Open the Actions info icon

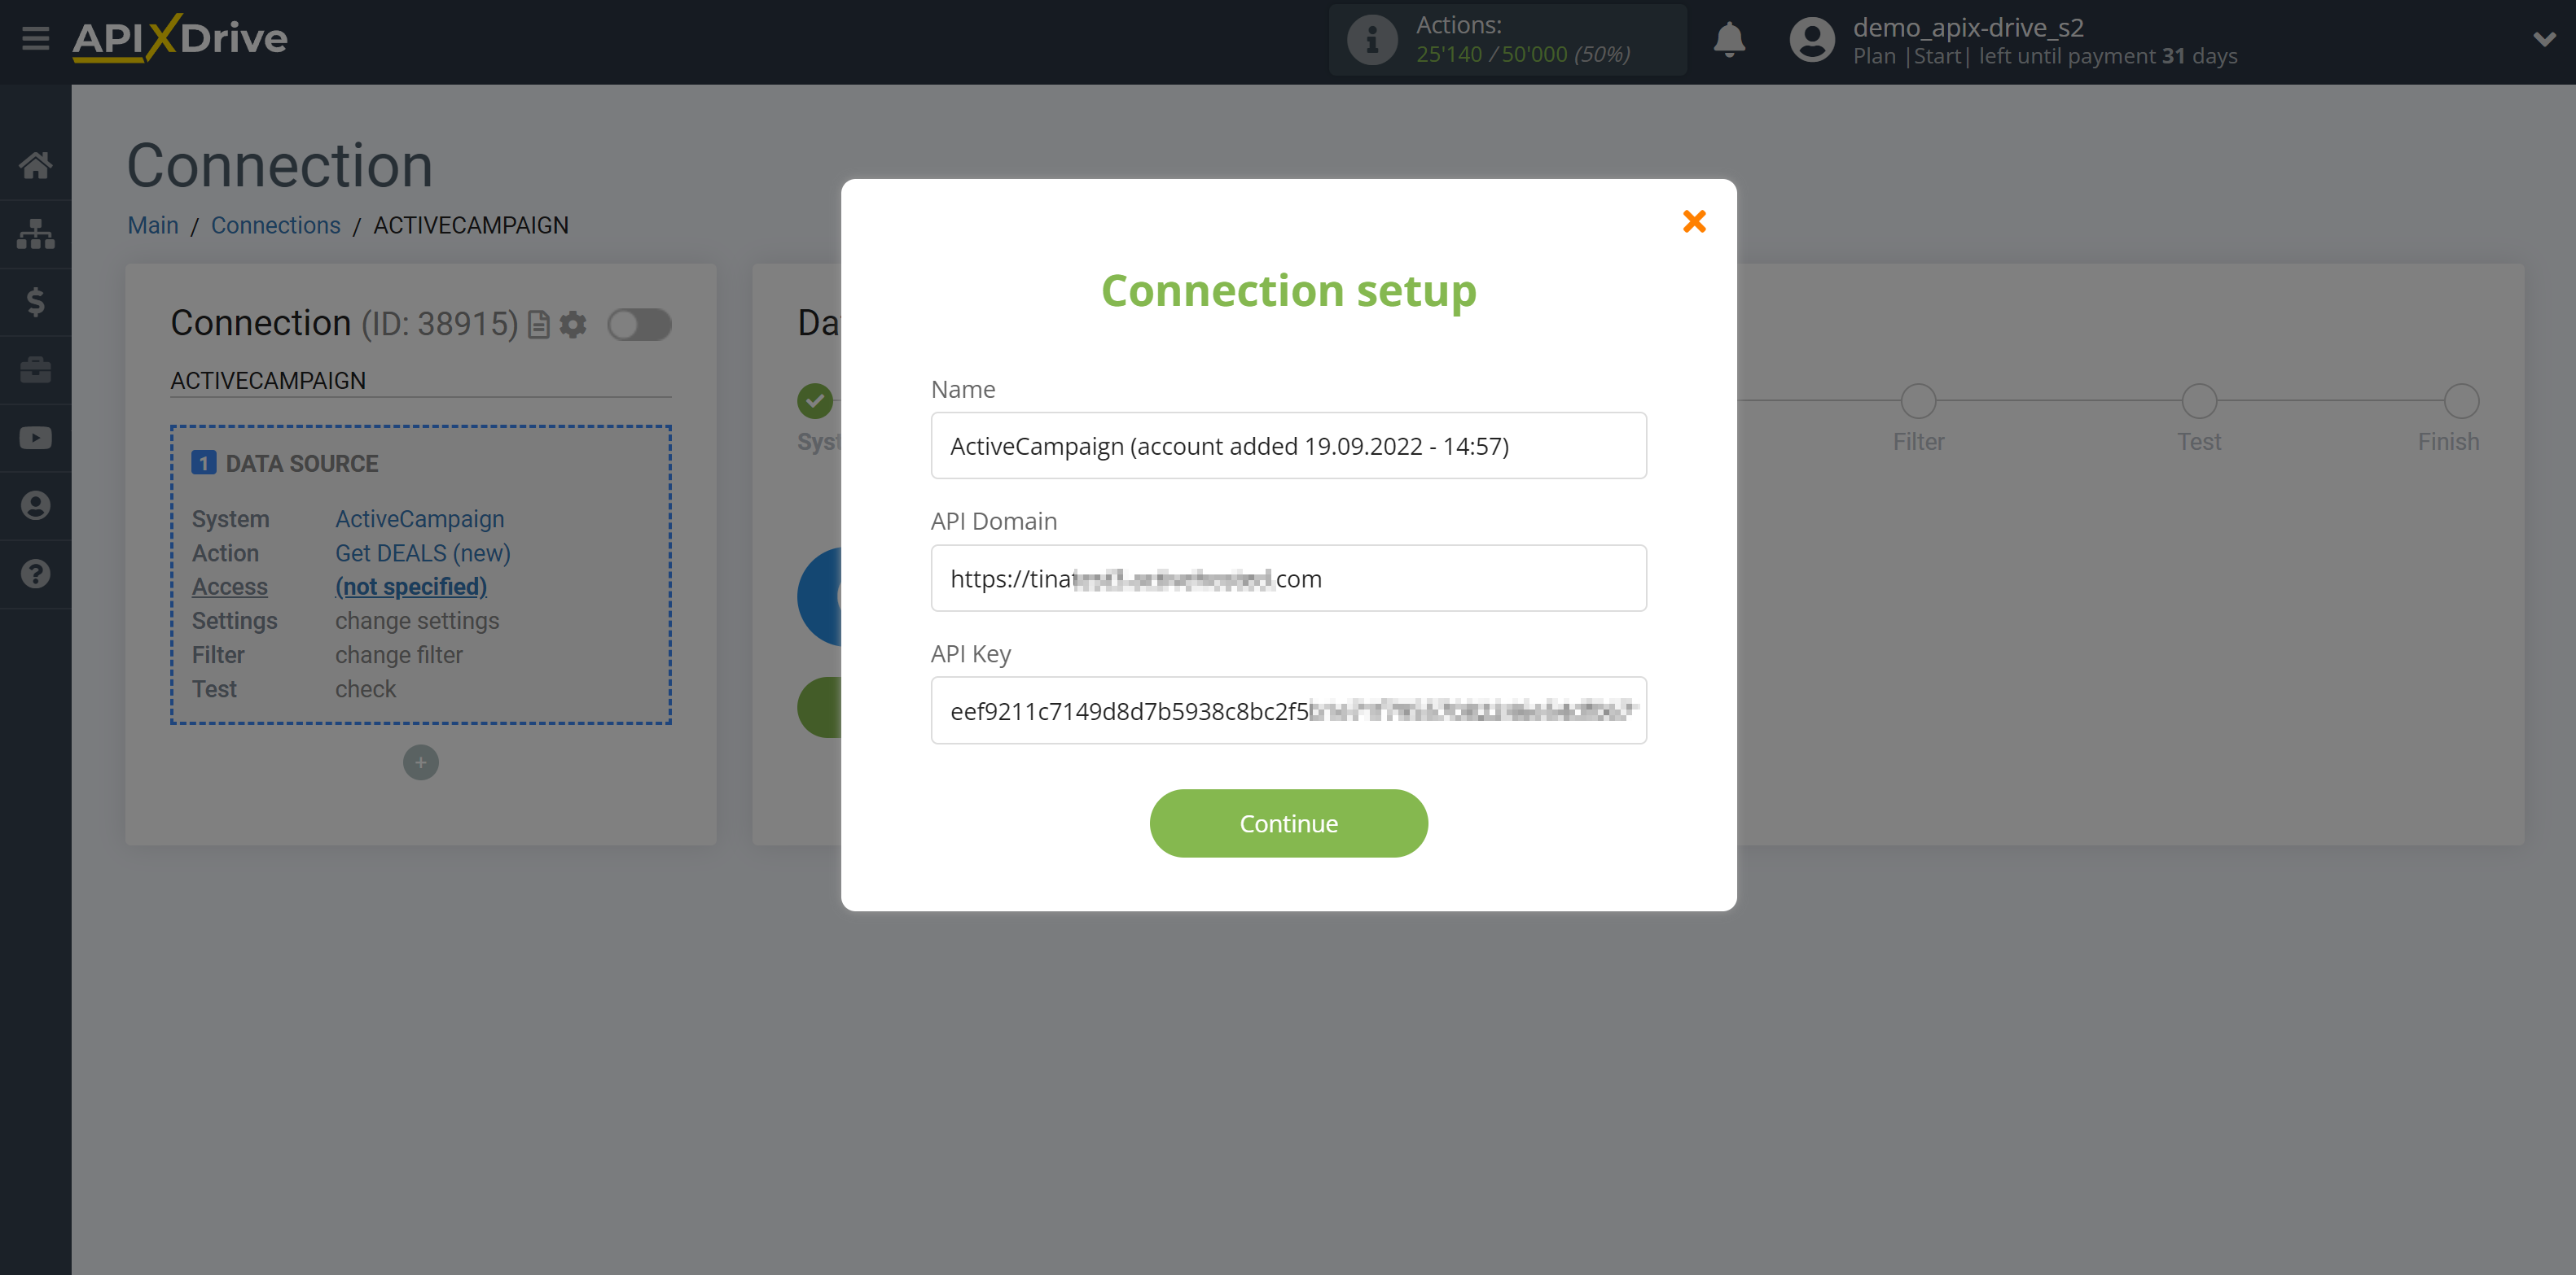pyautogui.click(x=1372, y=40)
